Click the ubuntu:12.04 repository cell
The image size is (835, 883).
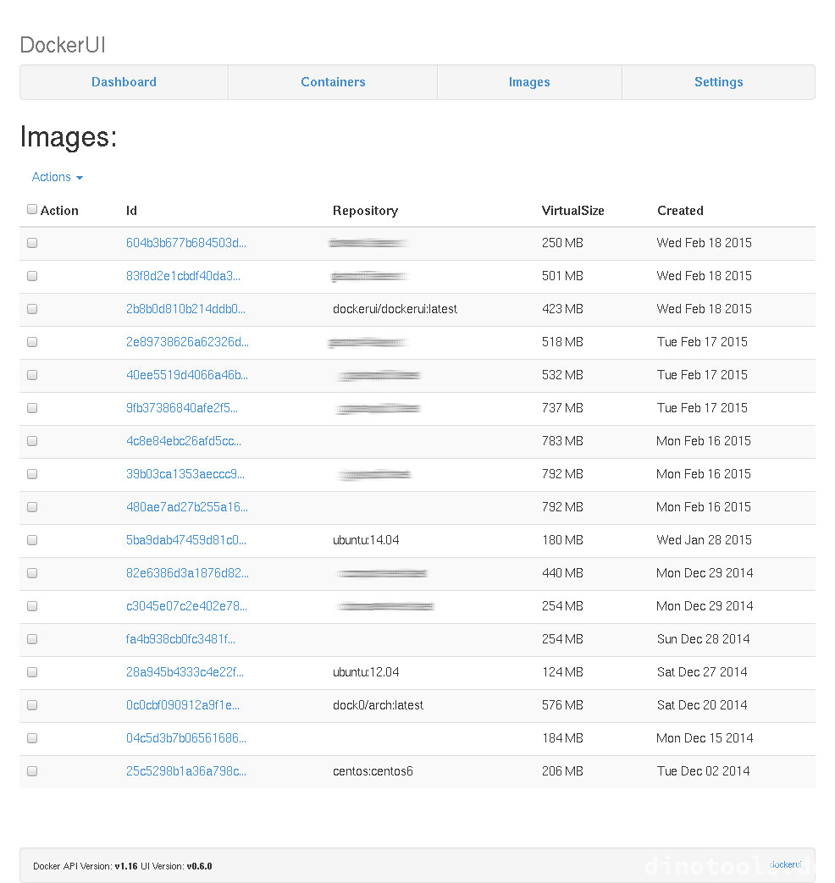point(366,672)
